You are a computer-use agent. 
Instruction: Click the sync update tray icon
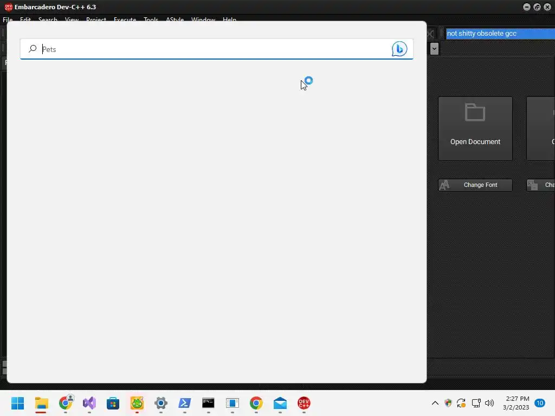[461, 403]
